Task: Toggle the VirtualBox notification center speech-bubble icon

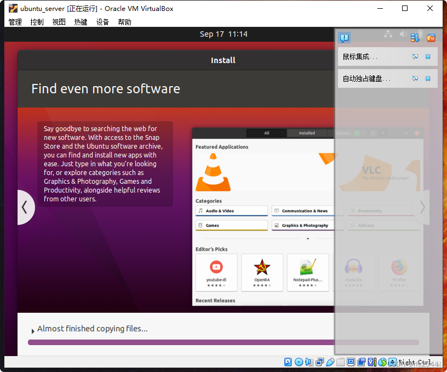Action: tap(345, 37)
